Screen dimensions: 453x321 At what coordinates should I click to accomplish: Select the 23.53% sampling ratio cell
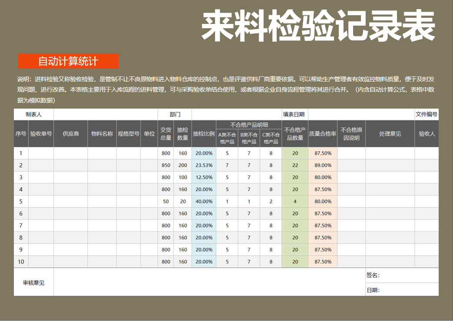click(x=204, y=165)
